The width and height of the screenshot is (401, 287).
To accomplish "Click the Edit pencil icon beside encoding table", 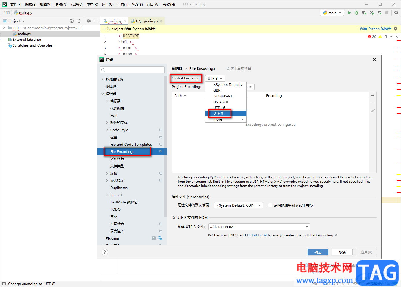I will point(373,111).
